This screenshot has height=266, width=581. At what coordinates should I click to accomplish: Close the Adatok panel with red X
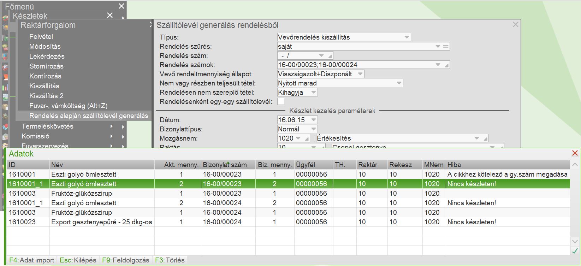(575, 153)
